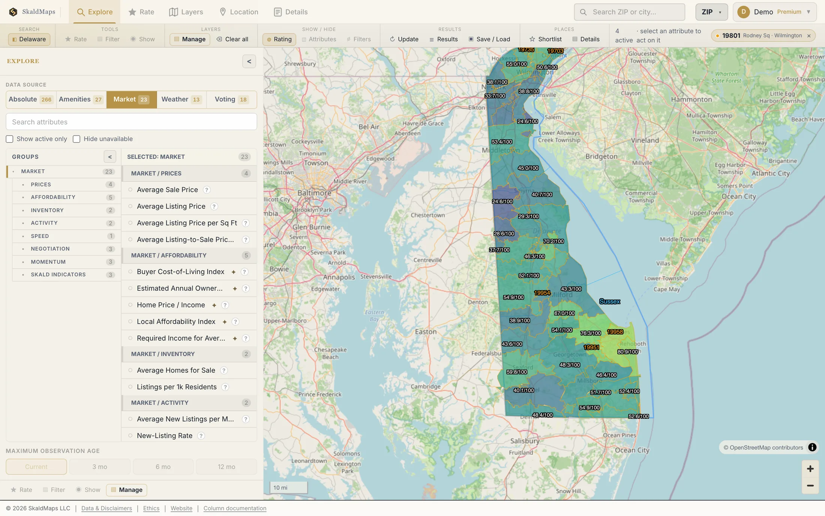Set observation age to 6 mo

point(163,467)
